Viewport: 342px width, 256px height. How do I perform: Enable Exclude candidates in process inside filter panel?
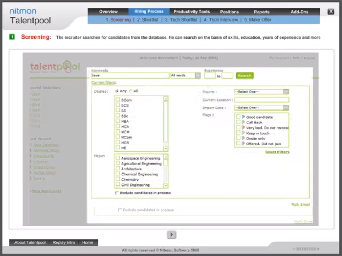[x=117, y=193]
